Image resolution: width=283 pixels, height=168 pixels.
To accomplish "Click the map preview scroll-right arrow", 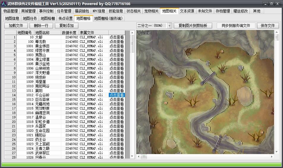I will [272, 156].
